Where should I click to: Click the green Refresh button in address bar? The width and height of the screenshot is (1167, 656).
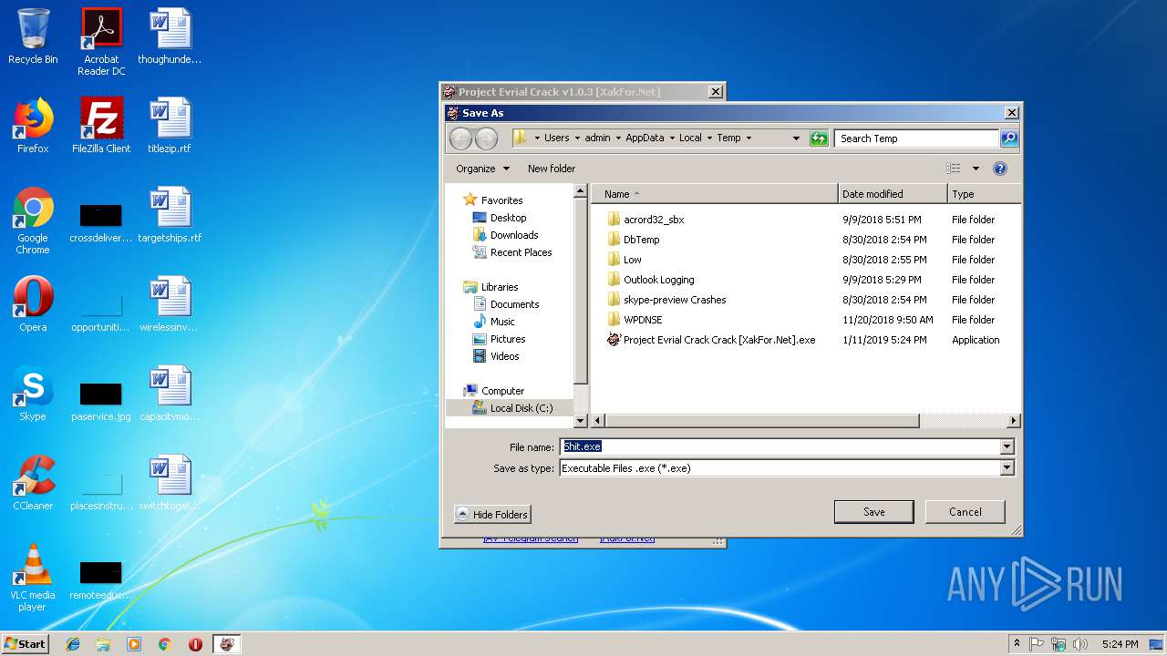[x=819, y=138]
